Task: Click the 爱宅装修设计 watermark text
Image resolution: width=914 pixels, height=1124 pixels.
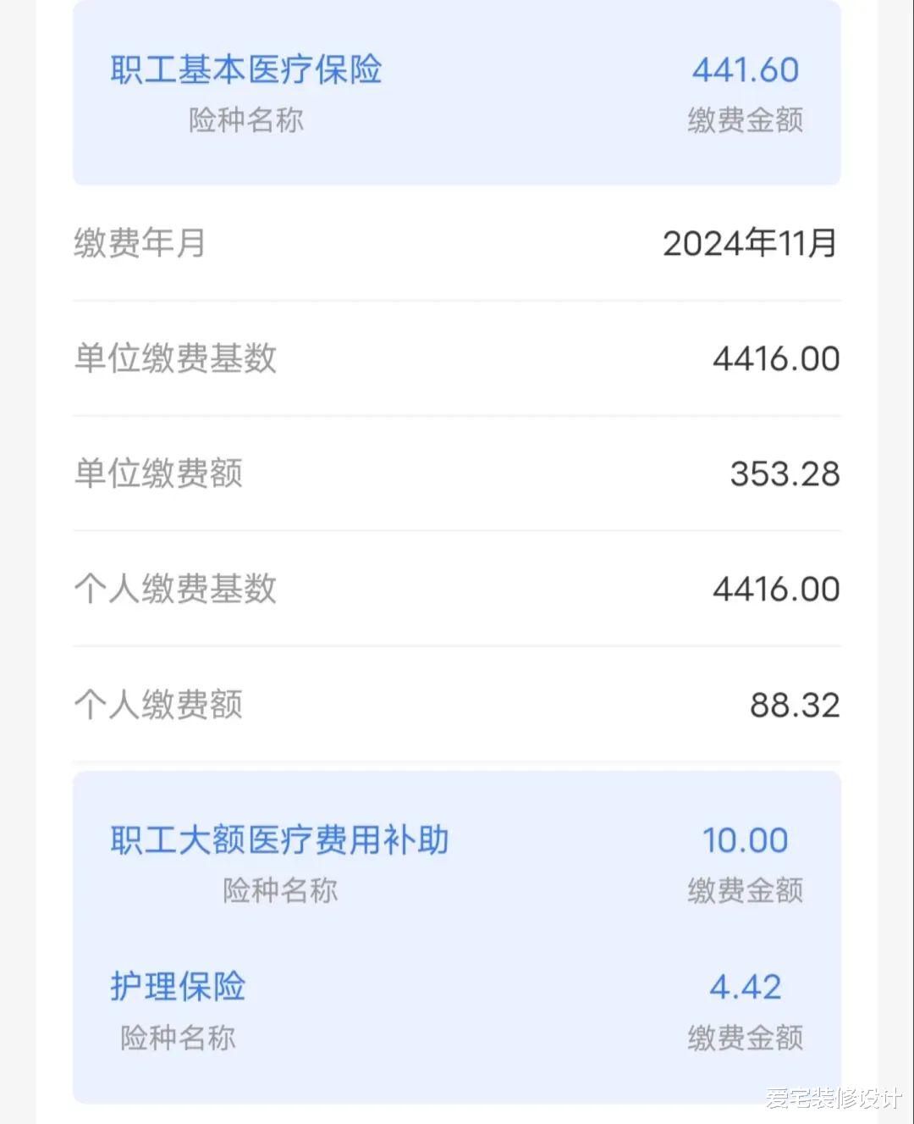Action: point(834,1099)
